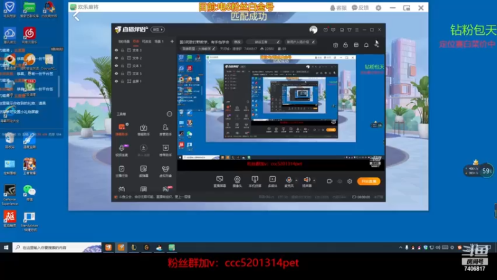Screen dimensions: 497x280
Task: Toggle the lock of layer 文本 2
Action: 122,58
